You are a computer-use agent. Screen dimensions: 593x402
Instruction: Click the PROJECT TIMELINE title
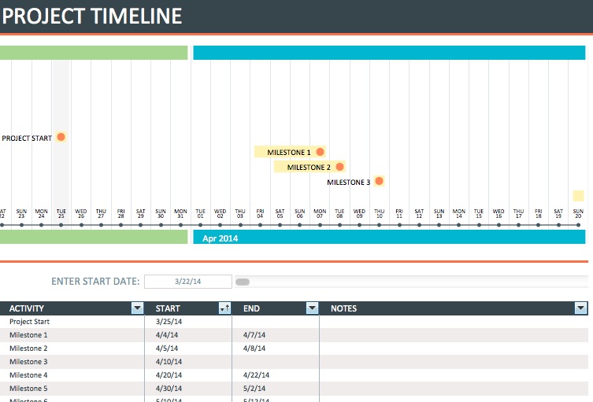92,16
